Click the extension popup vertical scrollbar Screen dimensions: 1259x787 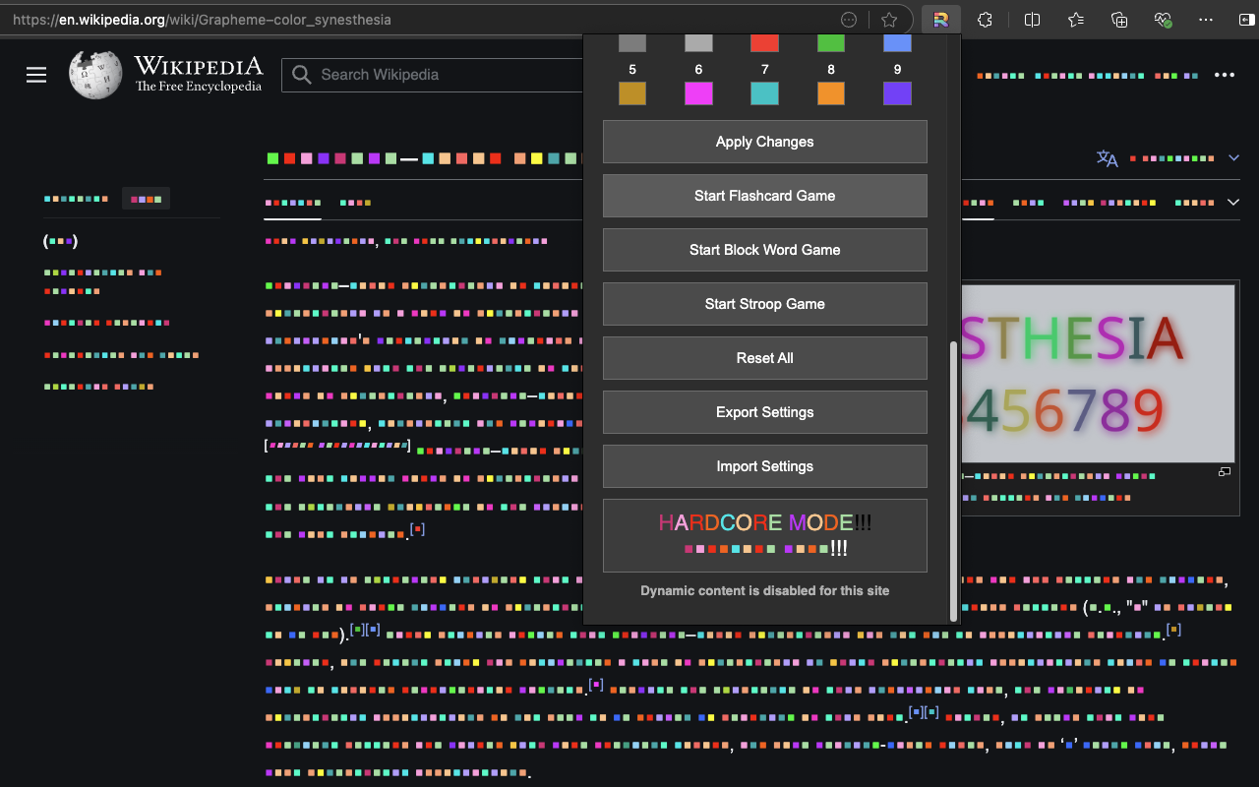coord(953,481)
